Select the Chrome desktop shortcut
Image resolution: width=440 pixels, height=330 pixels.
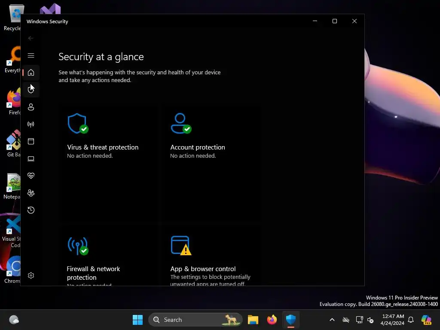(12, 269)
